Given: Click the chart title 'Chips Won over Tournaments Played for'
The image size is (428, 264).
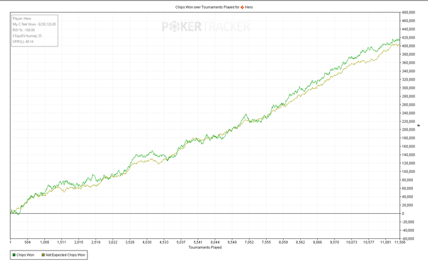Looking at the screenshot, I should point(207,7).
